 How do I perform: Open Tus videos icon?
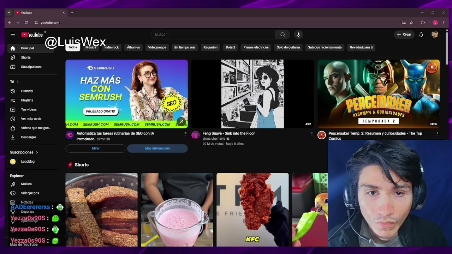tap(13, 109)
